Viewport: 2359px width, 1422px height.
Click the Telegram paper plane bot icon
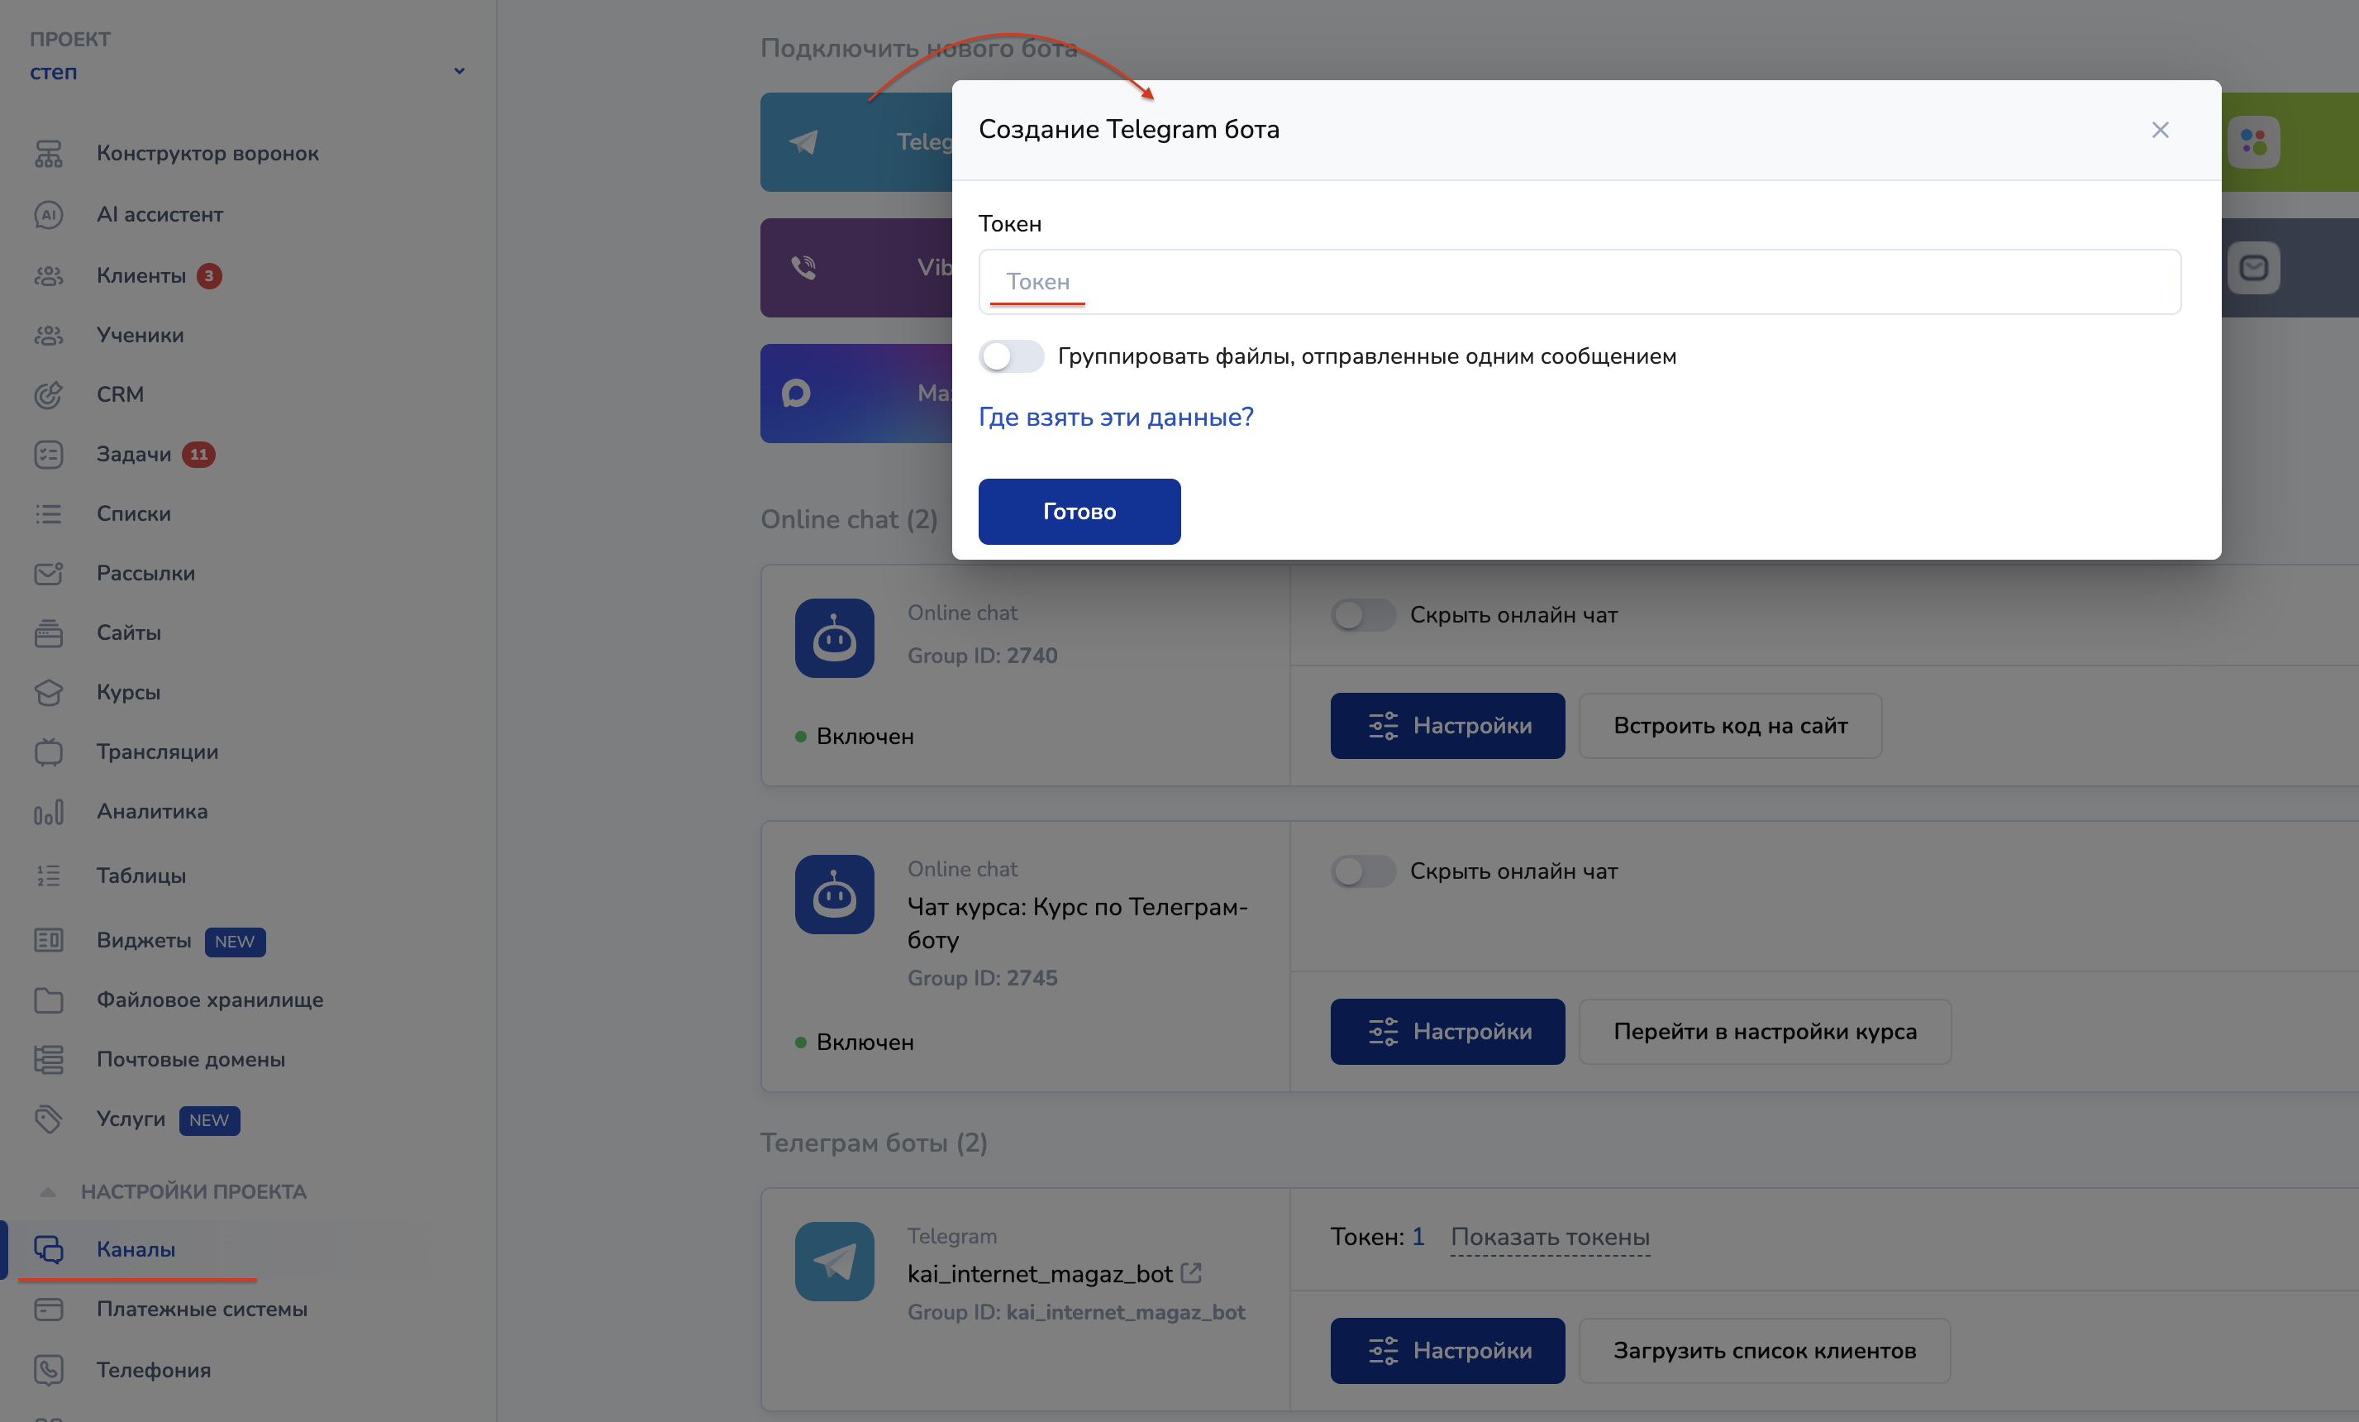click(834, 1261)
